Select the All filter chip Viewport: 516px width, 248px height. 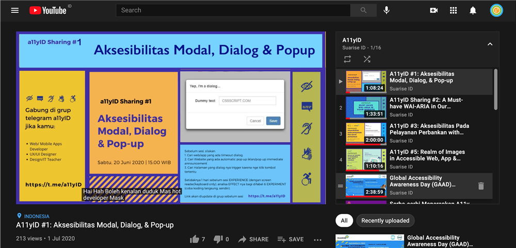344,221
